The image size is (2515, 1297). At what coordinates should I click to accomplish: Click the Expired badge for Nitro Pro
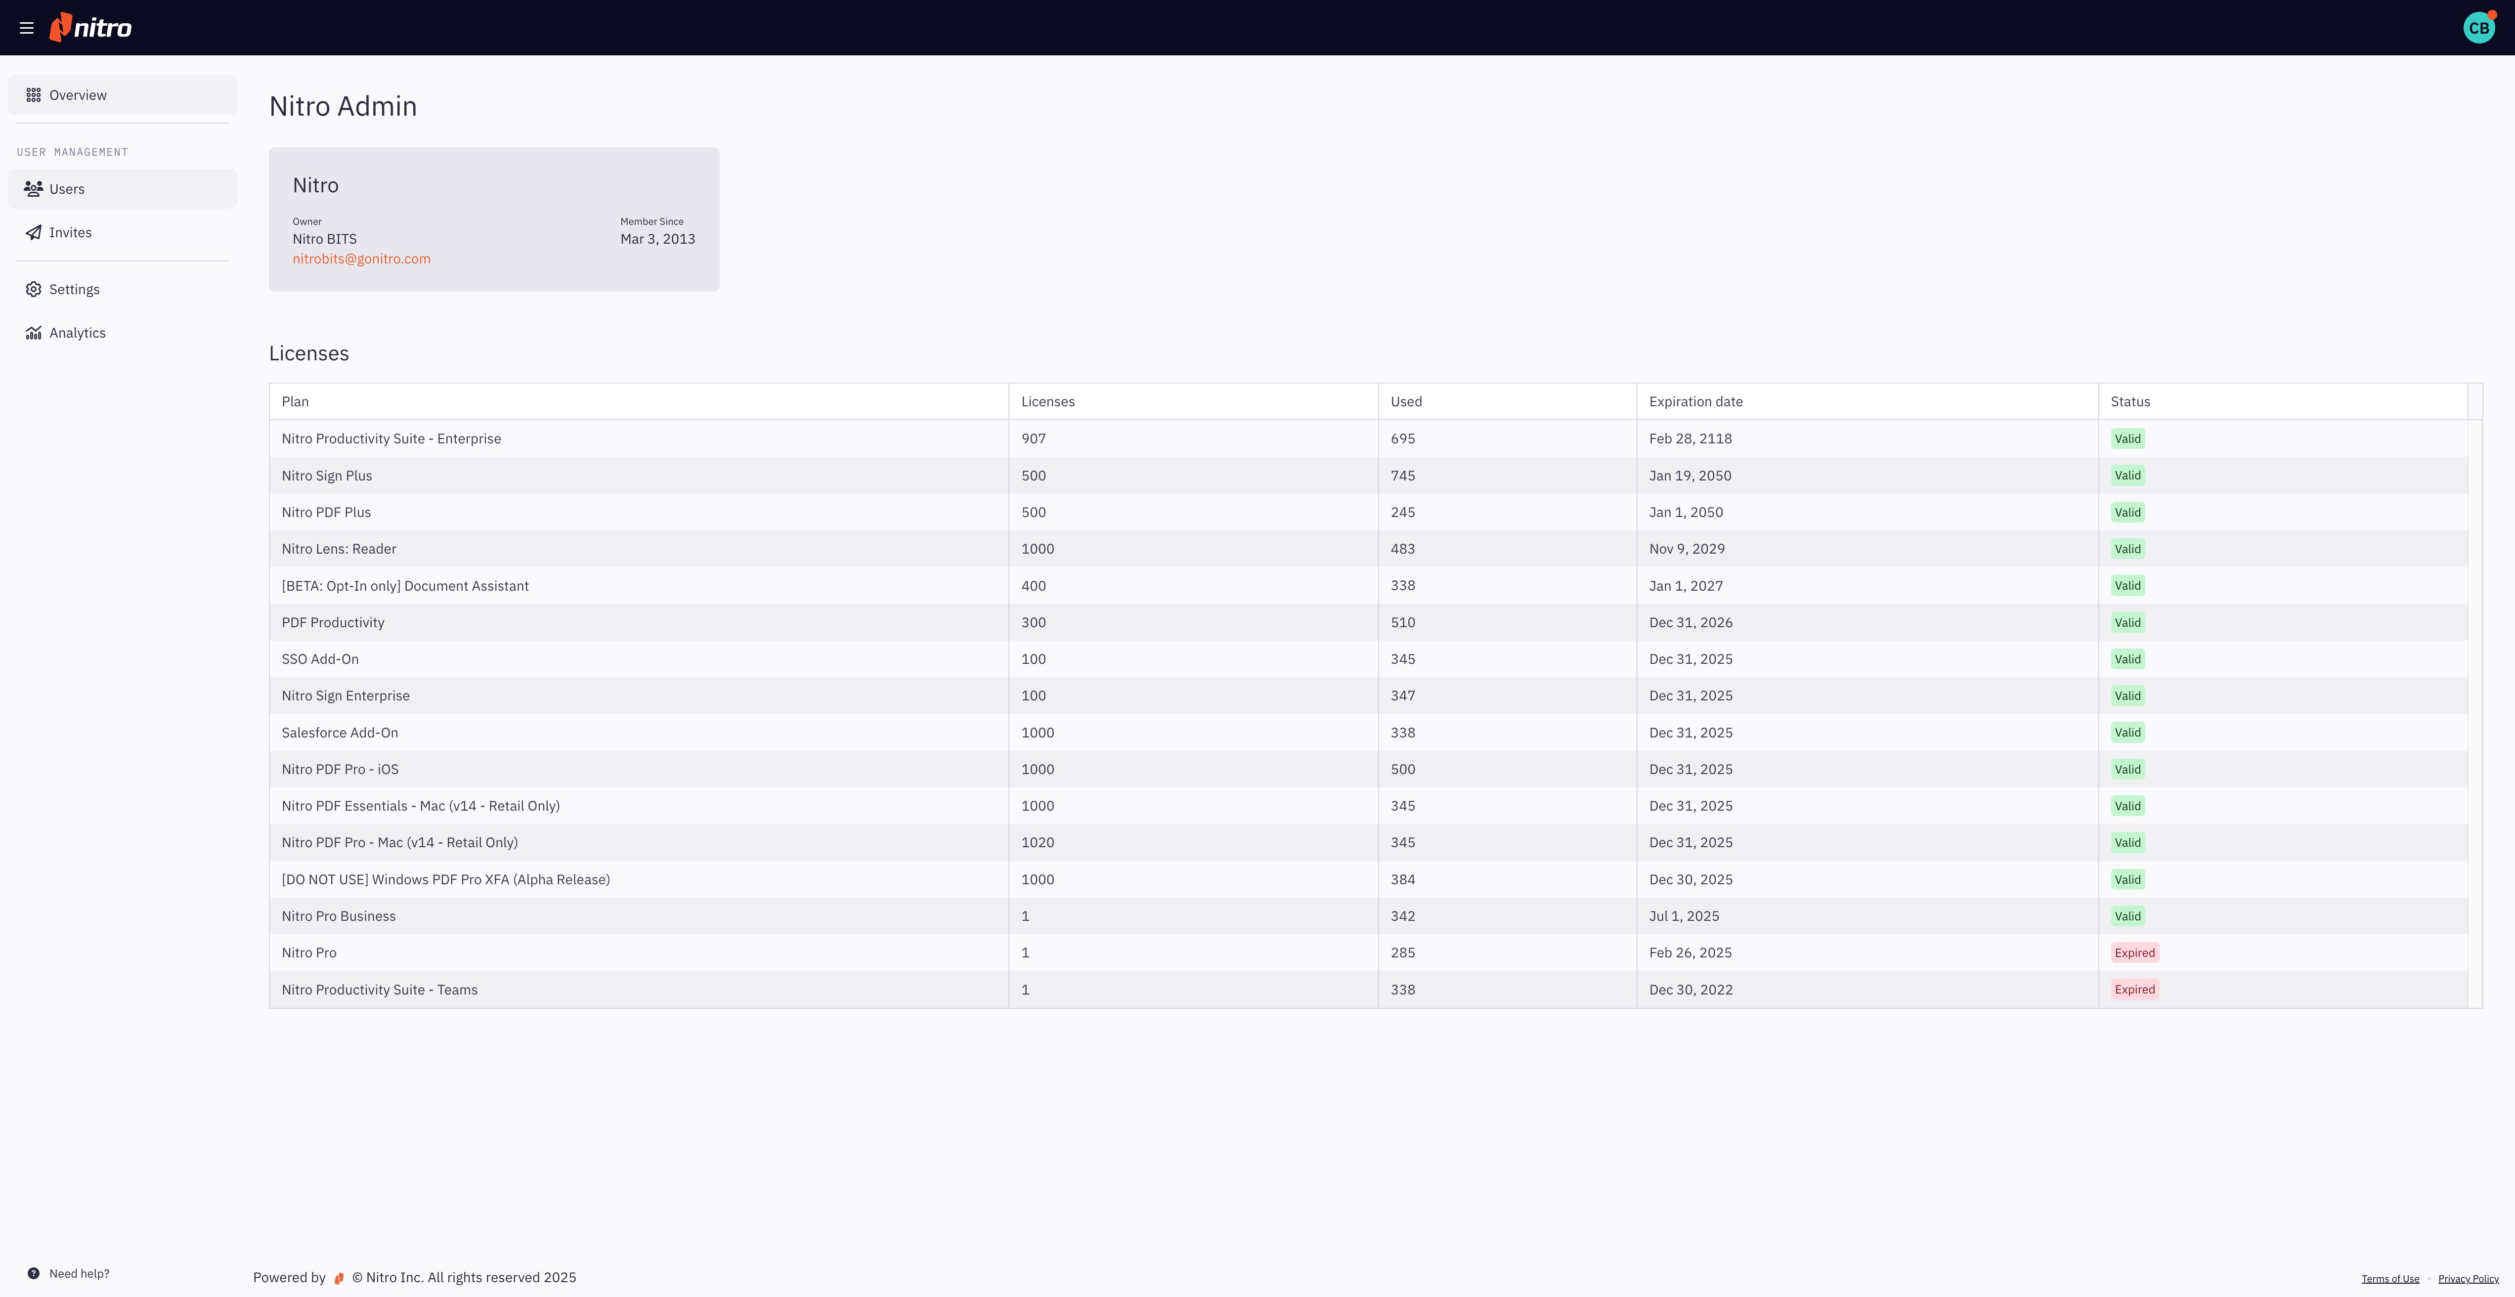pyautogui.click(x=2134, y=952)
